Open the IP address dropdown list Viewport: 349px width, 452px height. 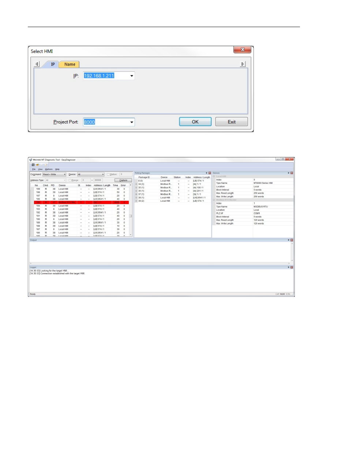coord(132,76)
